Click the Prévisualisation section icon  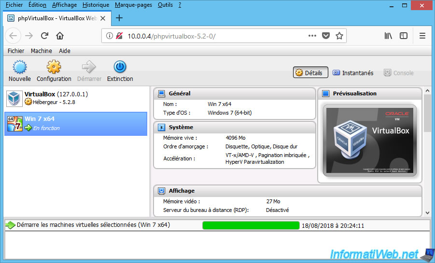pos(326,93)
